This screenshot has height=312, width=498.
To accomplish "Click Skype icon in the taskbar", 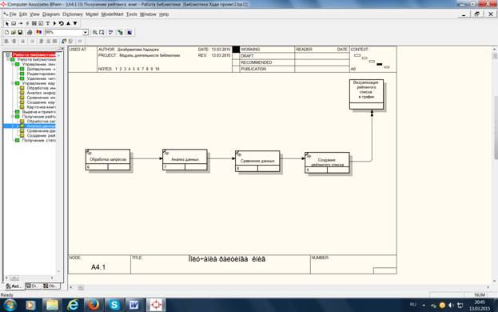I will pos(114,305).
